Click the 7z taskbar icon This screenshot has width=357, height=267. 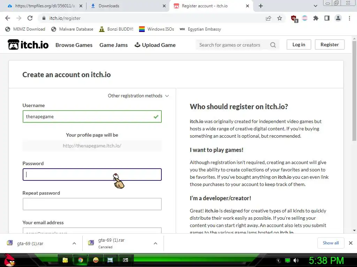coord(126,260)
